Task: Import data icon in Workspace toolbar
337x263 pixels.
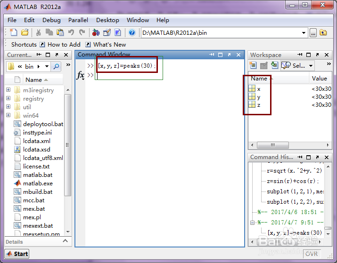Action: (x=274, y=65)
